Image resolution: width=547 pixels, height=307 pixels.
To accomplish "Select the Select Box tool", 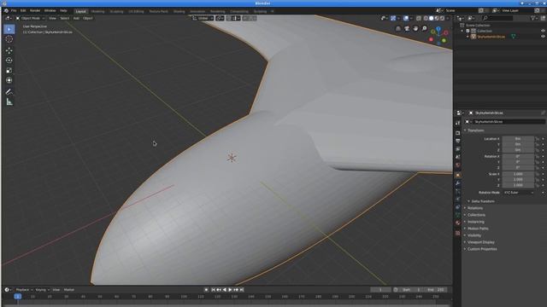I will (9, 29).
